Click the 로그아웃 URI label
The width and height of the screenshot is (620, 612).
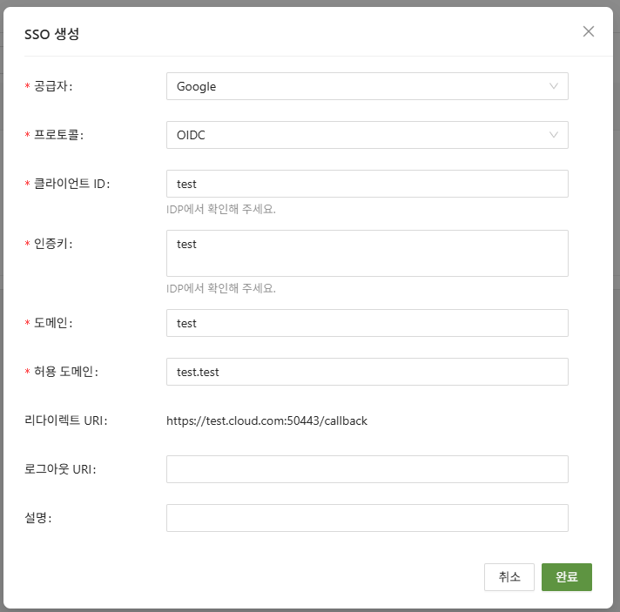point(60,469)
